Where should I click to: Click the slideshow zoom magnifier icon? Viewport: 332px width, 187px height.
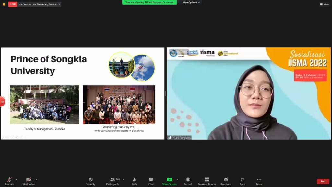(x=22, y=137)
